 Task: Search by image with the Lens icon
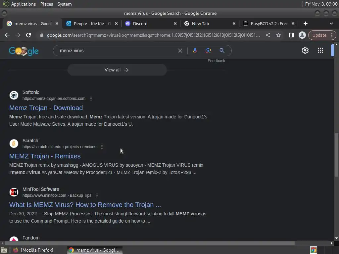pyautogui.click(x=208, y=51)
